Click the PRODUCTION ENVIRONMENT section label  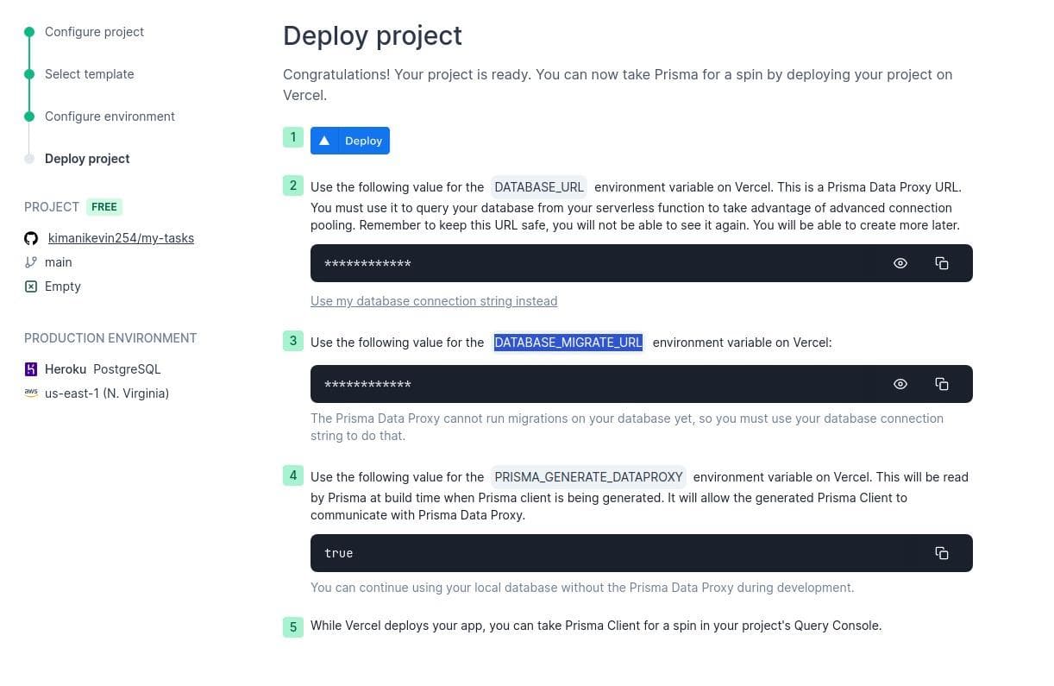coord(110,338)
